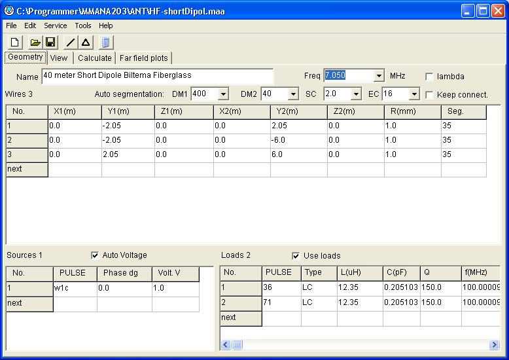Select wire row 3 number header
The image size is (509, 360).
[x=27, y=155]
